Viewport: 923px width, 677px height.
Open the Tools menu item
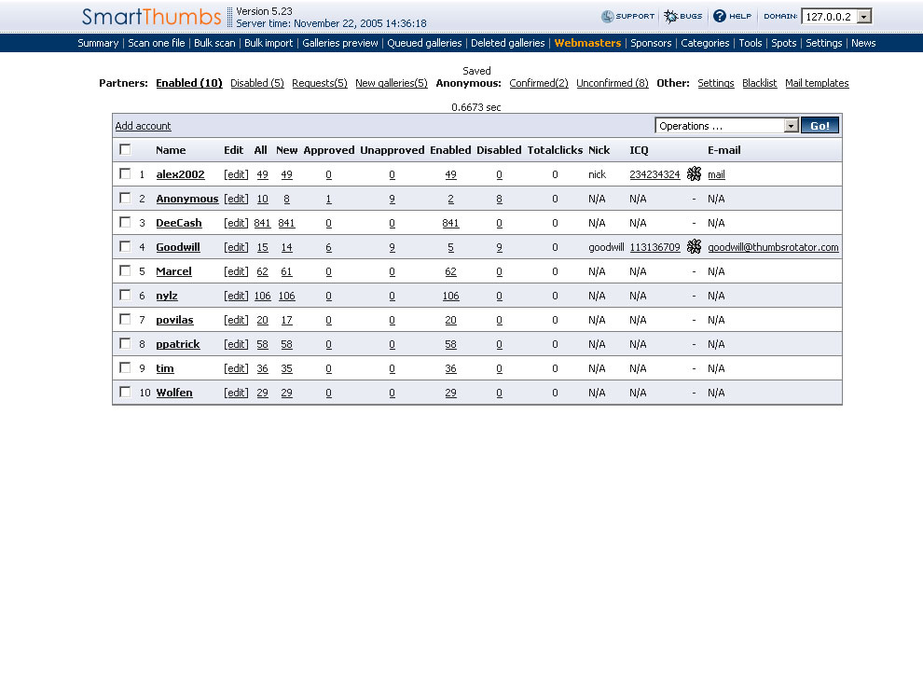tap(750, 43)
